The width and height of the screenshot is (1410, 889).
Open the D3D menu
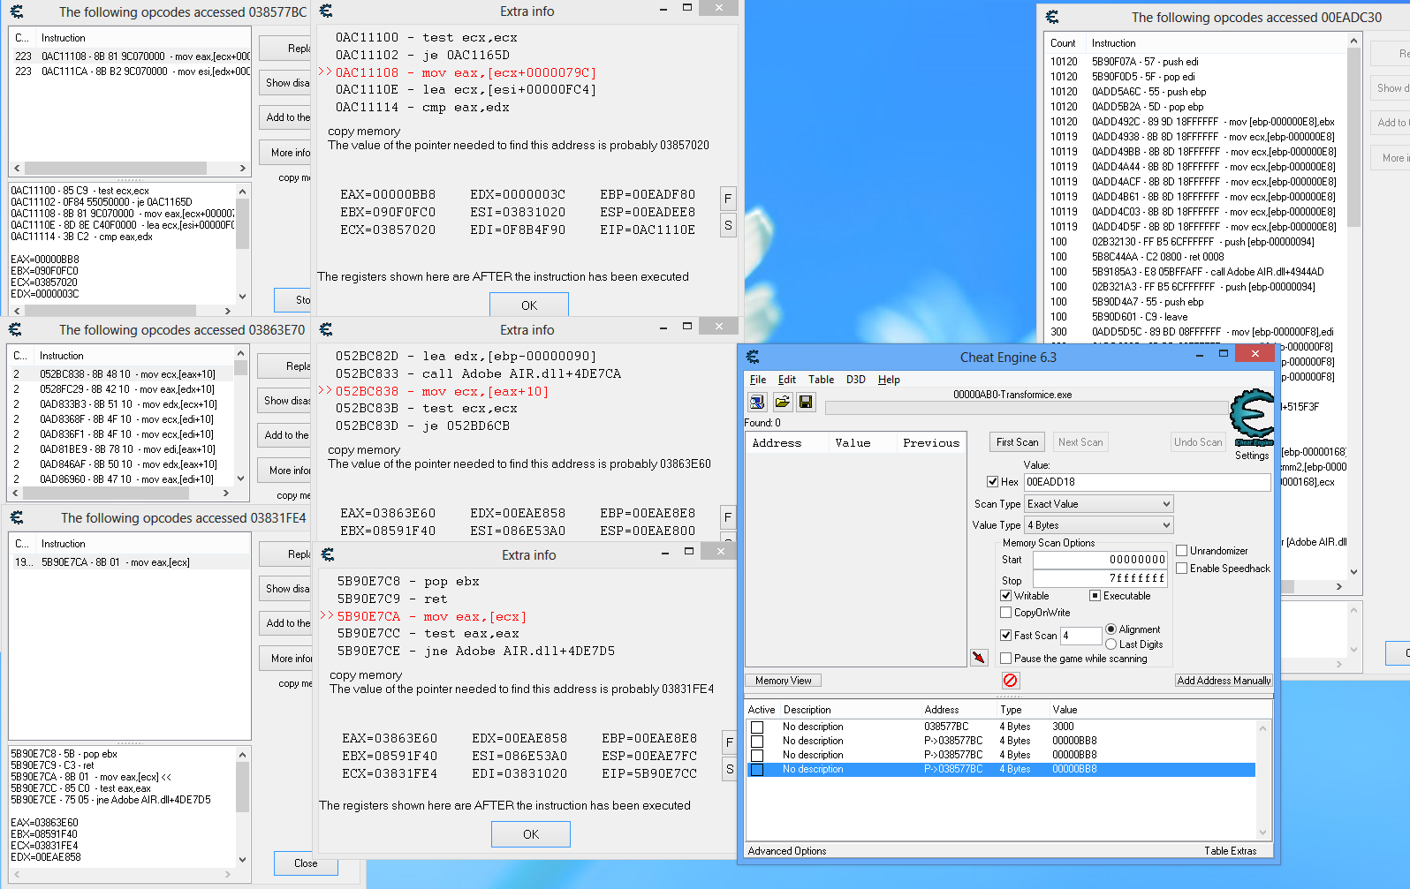(856, 380)
